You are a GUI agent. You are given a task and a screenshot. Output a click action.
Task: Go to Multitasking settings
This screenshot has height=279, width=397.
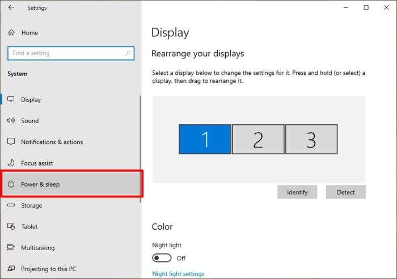(x=70, y=248)
